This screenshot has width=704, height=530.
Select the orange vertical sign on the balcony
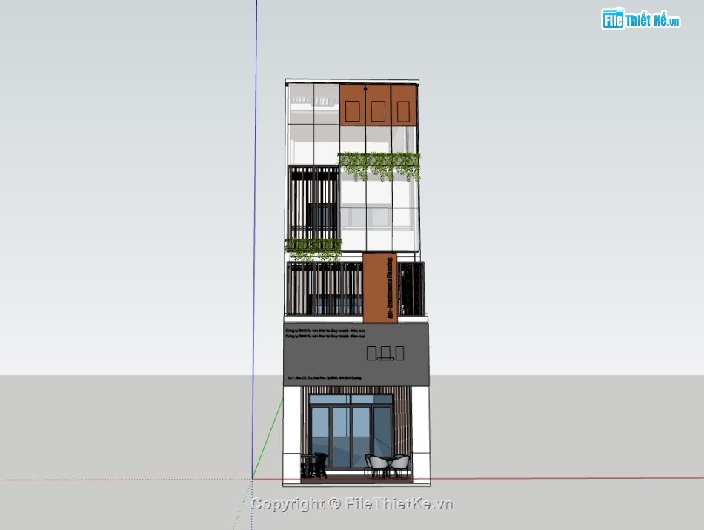pos(380,288)
